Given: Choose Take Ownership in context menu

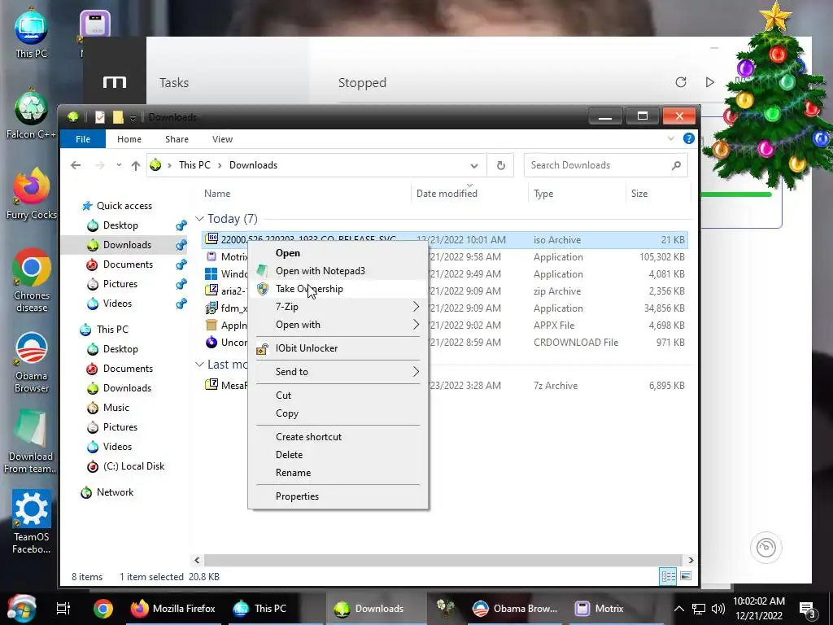Looking at the screenshot, I should pyautogui.click(x=338, y=289).
